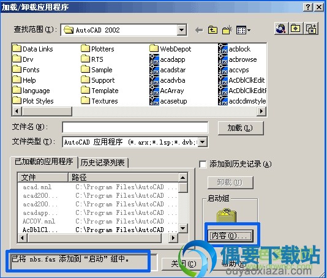Open the Fonts folder
Image resolution: width=327 pixels, height=278 pixels.
(26, 70)
